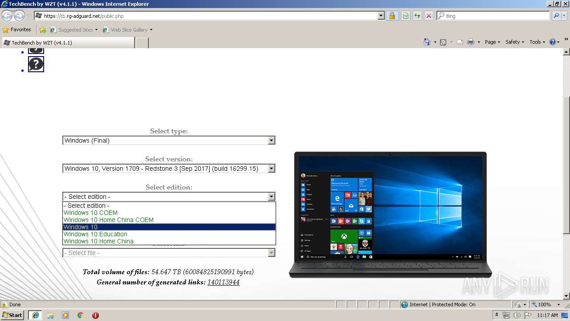Choose the '- Select edition -' placeholder option

click(x=169, y=206)
